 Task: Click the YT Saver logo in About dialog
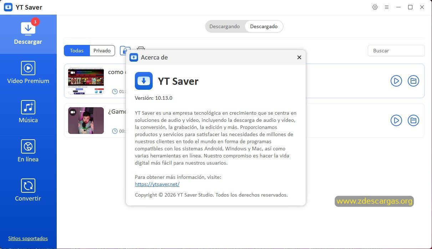pyautogui.click(x=144, y=81)
